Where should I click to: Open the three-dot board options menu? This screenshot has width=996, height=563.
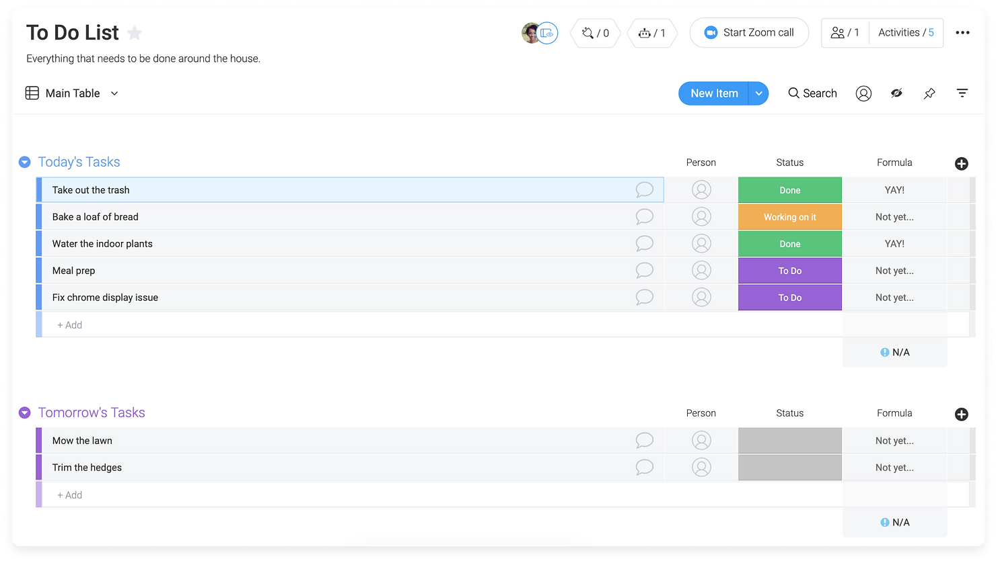962,33
